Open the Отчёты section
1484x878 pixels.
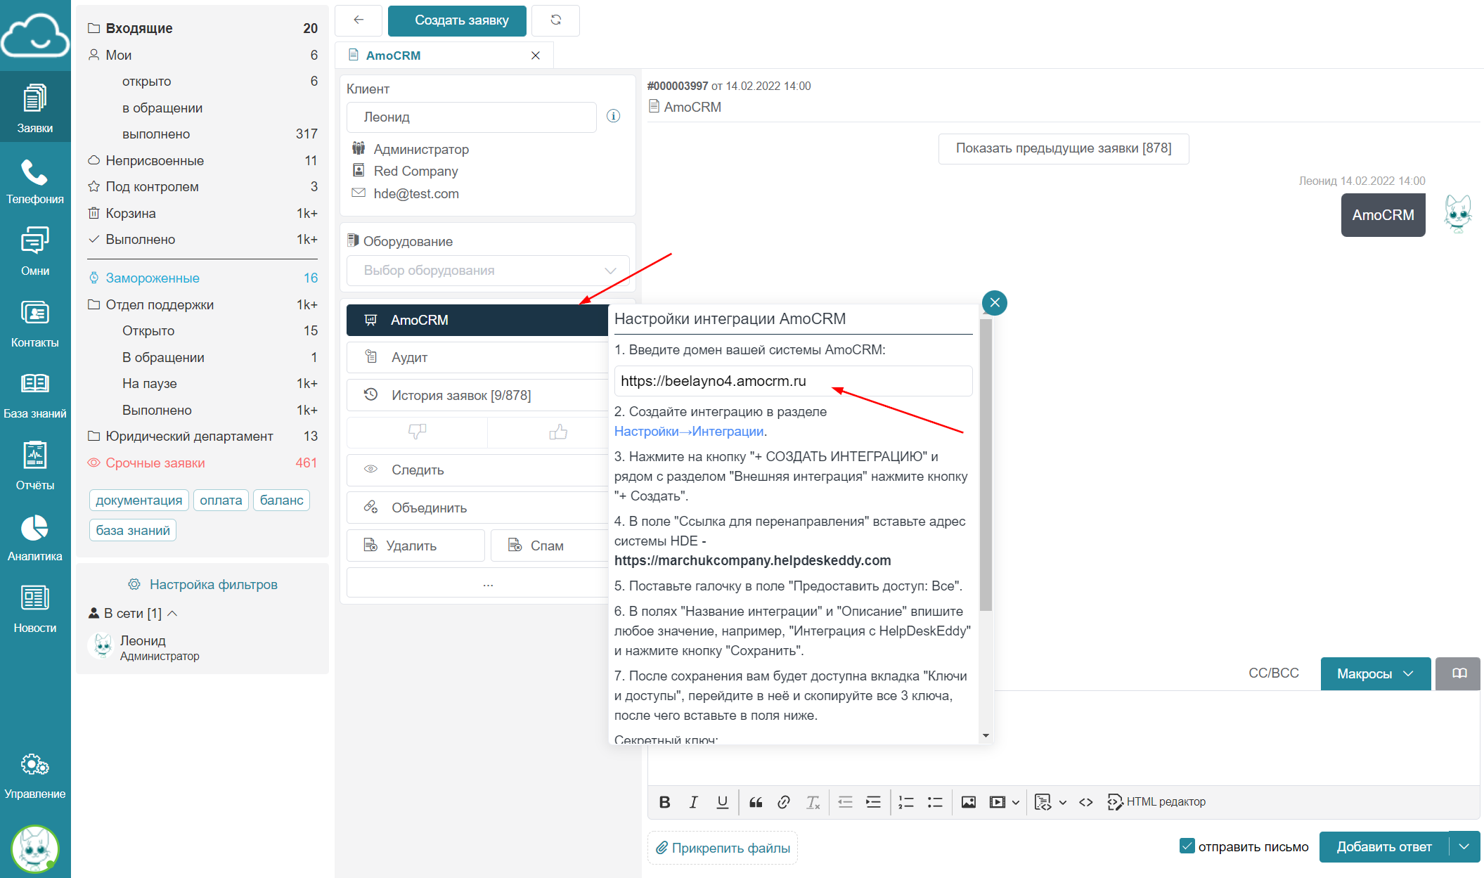[x=35, y=465]
